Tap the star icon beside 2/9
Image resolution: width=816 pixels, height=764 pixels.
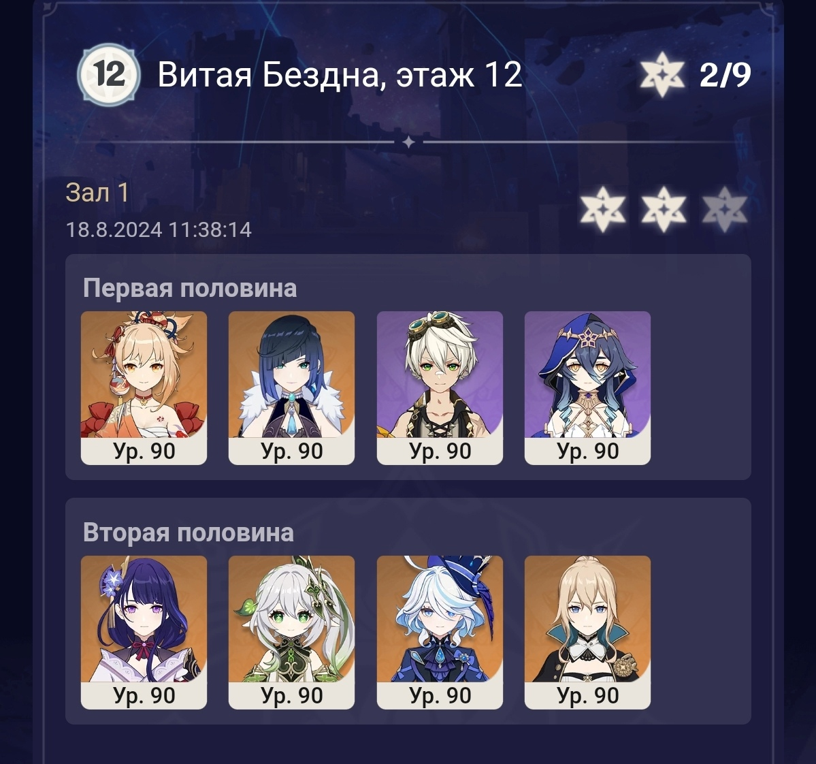pyautogui.click(x=662, y=74)
